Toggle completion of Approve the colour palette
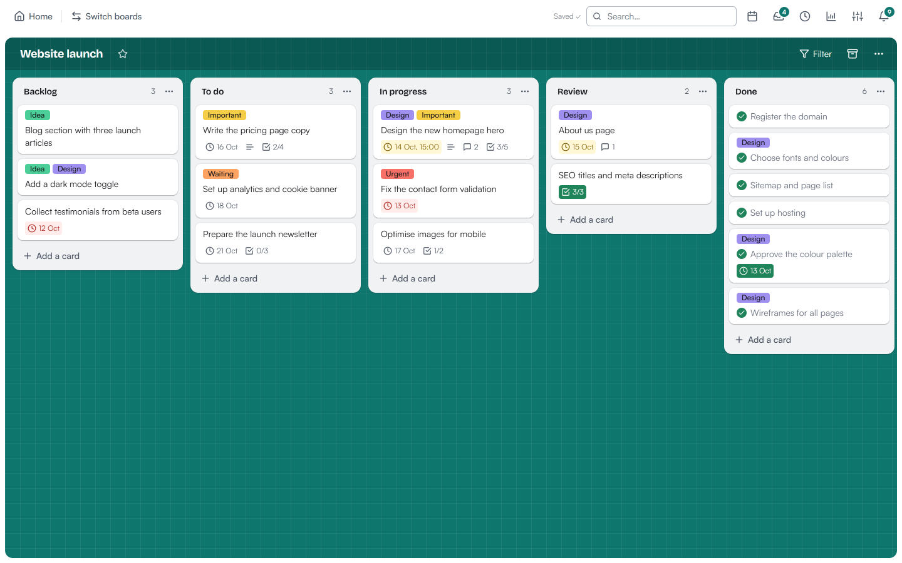 coord(742,254)
